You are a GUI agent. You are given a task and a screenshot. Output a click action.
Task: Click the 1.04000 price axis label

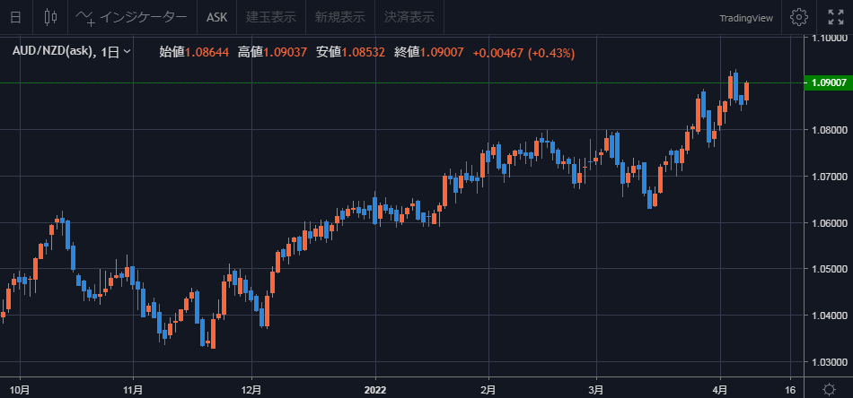click(829, 315)
